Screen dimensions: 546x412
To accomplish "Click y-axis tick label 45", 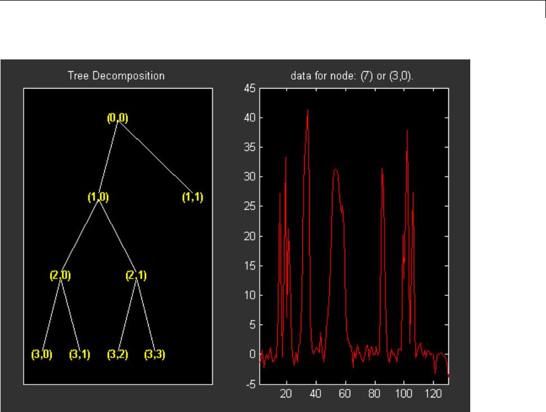I will coord(250,89).
